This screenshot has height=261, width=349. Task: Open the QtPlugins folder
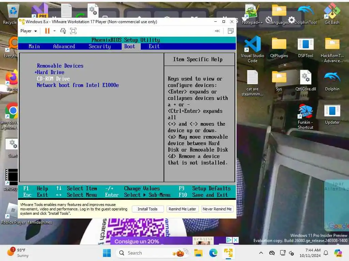pos(279,48)
